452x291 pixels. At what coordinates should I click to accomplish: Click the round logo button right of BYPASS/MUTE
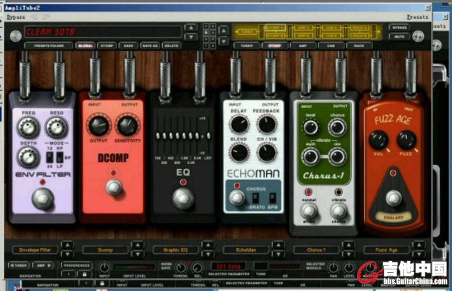point(418,36)
